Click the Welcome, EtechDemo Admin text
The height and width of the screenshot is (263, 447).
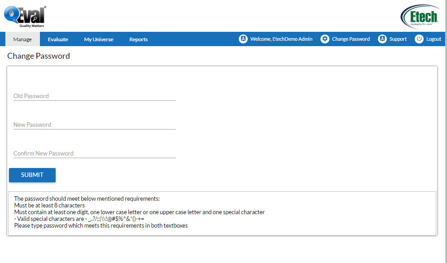coord(281,39)
